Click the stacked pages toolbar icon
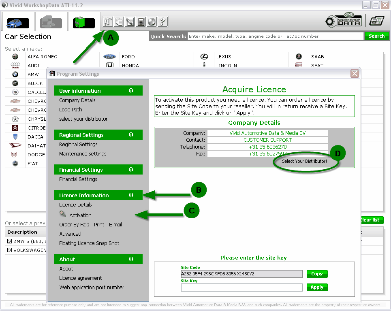Image resolution: width=391 pixels, height=311 pixels. (x=119, y=22)
